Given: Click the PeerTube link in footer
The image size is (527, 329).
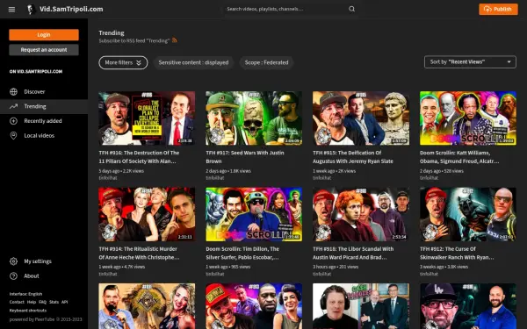Looking at the screenshot, I should point(45,319).
